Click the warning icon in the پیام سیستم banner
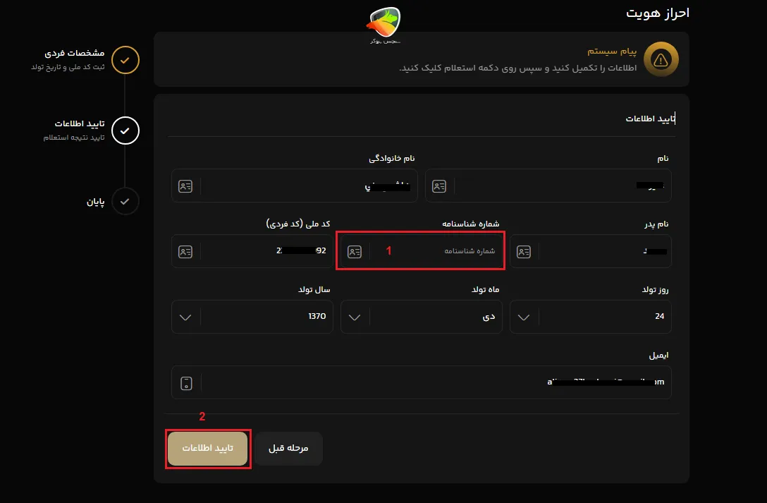 pos(661,60)
